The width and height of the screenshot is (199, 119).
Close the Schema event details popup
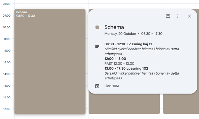(x=189, y=16)
